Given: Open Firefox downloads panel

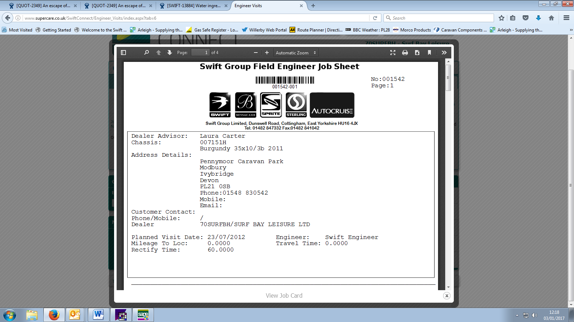Looking at the screenshot, I should [538, 18].
